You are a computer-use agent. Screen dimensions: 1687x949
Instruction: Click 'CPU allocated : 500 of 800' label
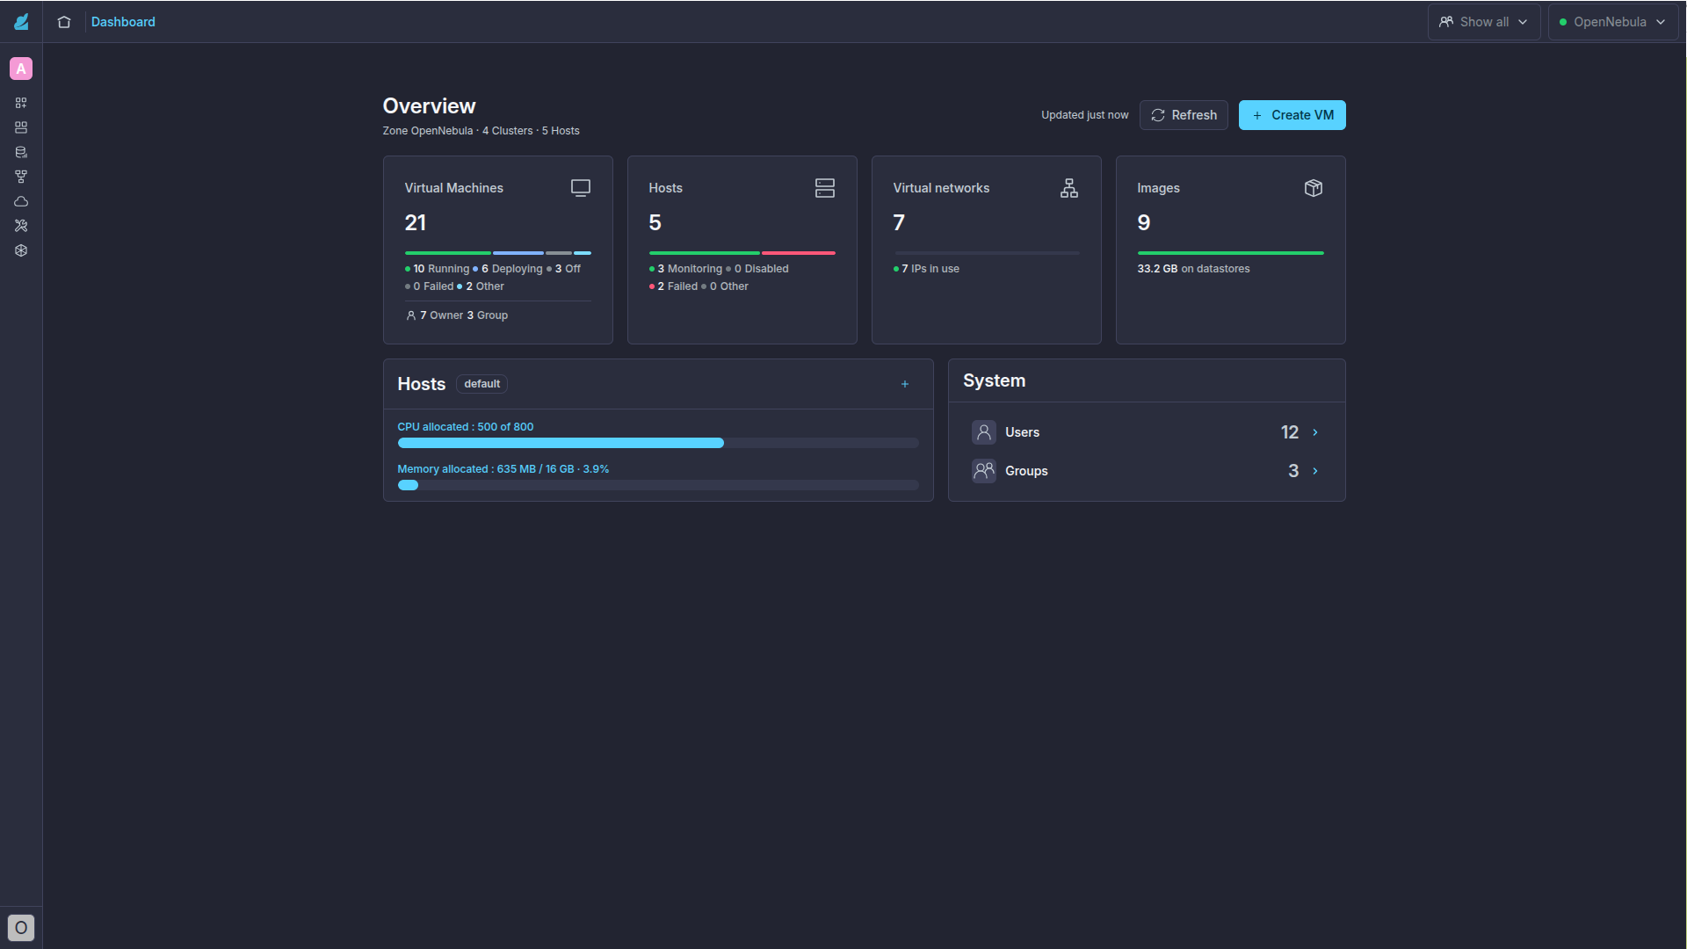point(466,427)
